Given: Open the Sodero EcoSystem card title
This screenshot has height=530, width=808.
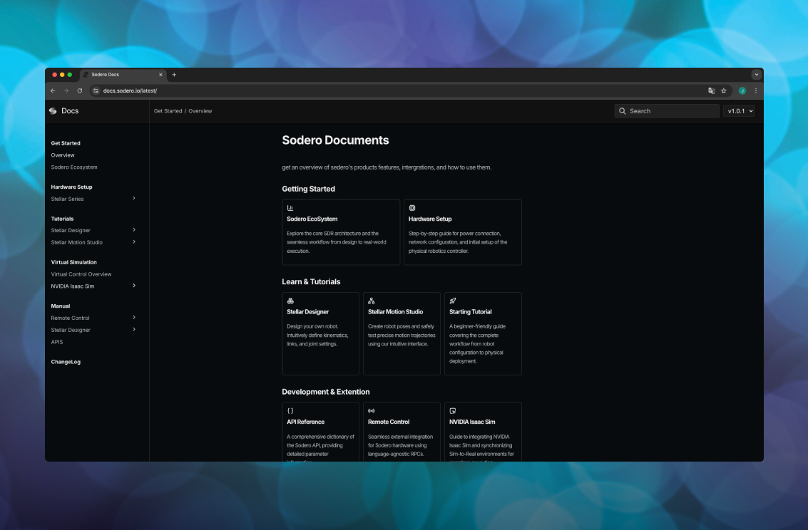Looking at the screenshot, I should coord(312,219).
